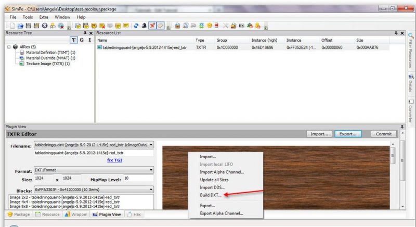Click the yellow person icon in toolbar

pos(257,26)
